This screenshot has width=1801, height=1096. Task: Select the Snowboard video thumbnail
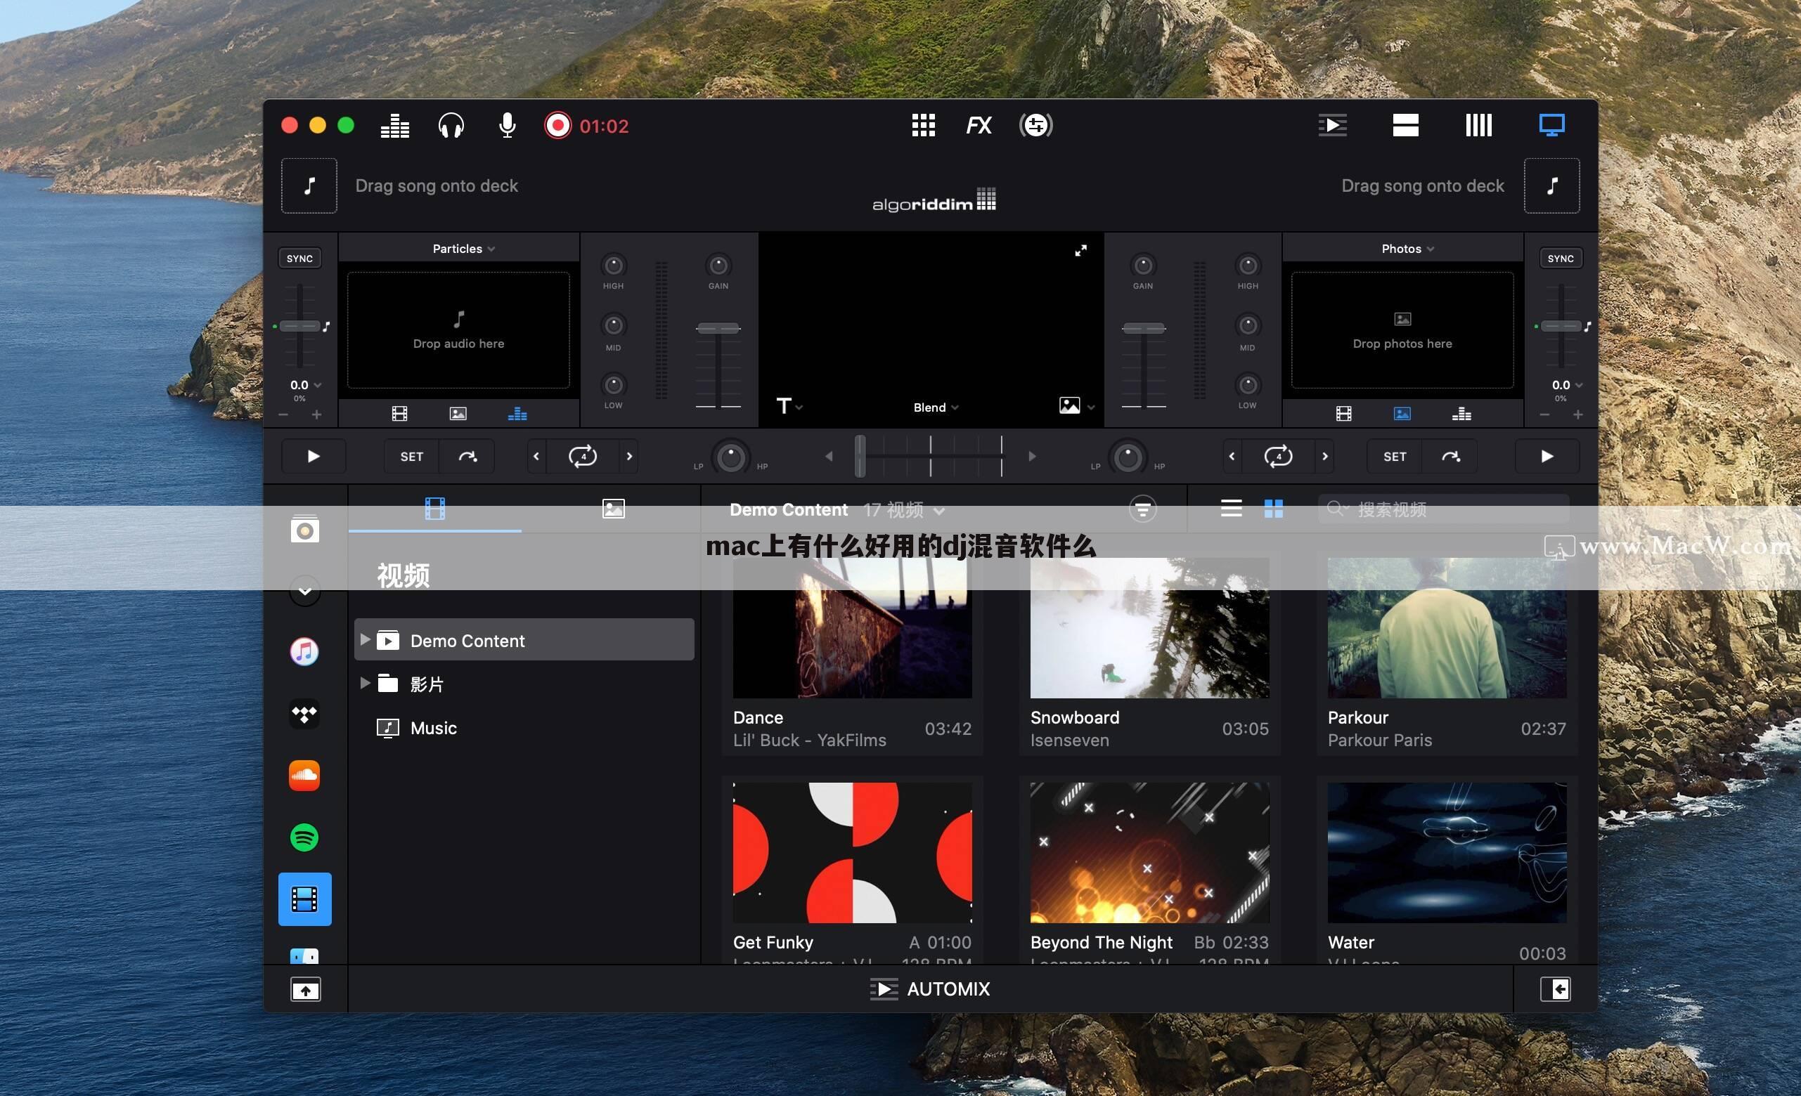tap(1150, 628)
